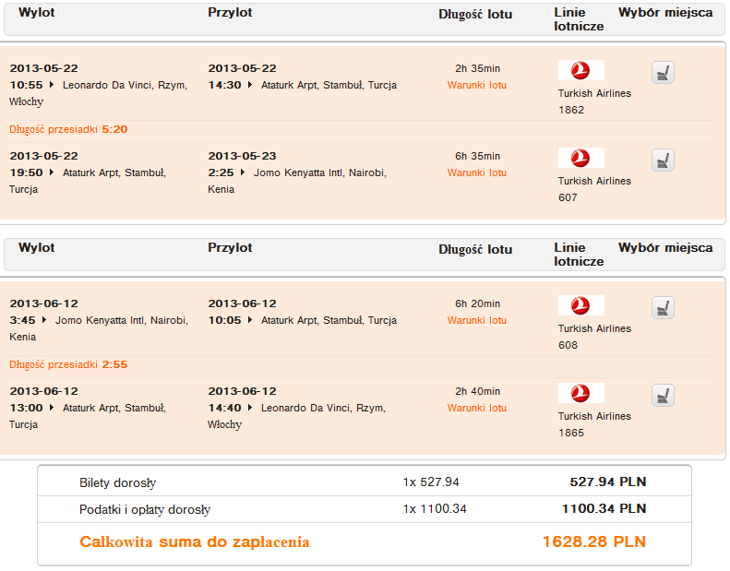This screenshot has width=730, height=571.
Task: Click Turkish Airlines logo for flight 1862
Action: pyautogui.click(x=580, y=71)
